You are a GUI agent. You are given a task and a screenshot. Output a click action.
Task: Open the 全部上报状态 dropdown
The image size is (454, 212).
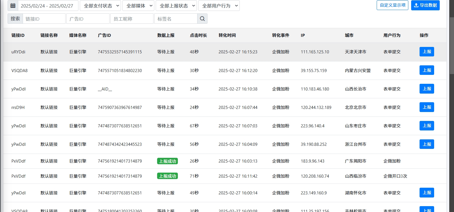coord(176,6)
